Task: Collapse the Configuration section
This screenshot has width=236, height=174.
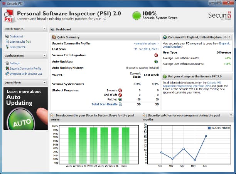Action: coord(45,56)
